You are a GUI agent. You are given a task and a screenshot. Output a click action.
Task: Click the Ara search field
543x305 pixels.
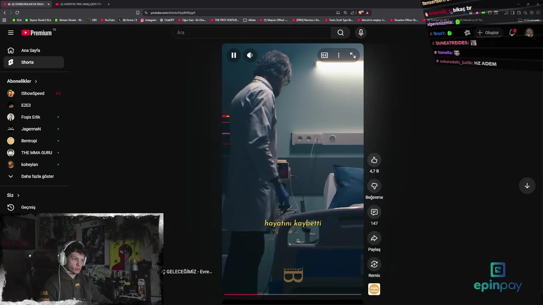252,33
